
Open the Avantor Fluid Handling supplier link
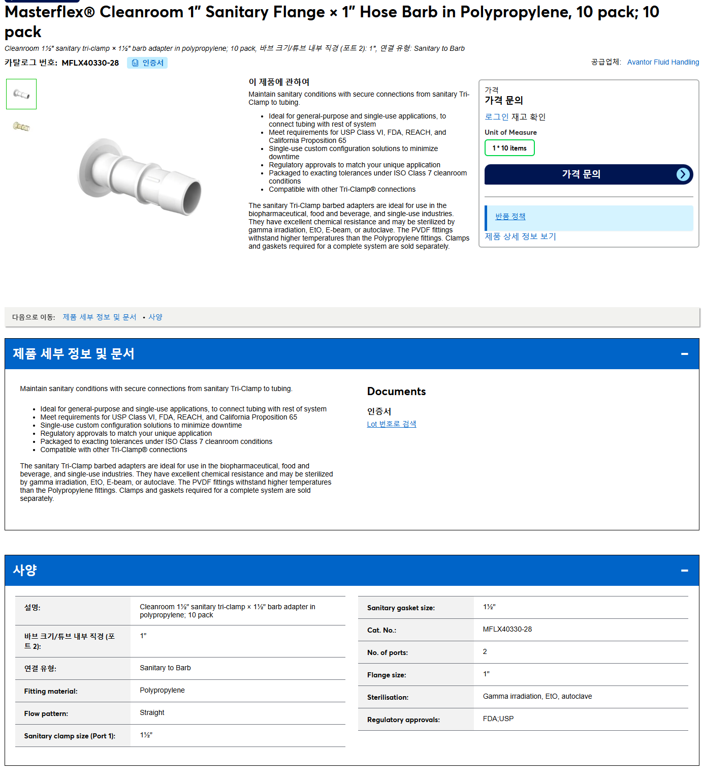coord(663,62)
